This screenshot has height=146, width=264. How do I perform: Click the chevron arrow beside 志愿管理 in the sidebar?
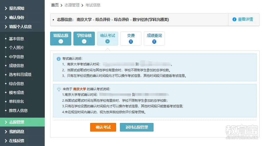coord(6,122)
